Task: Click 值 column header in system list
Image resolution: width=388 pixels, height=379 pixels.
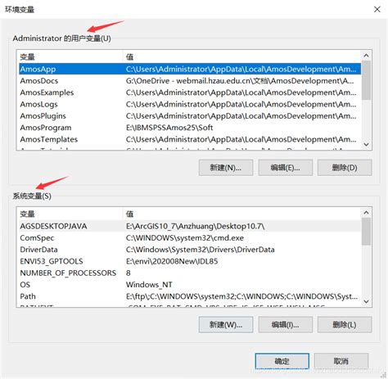Action: [x=242, y=214]
